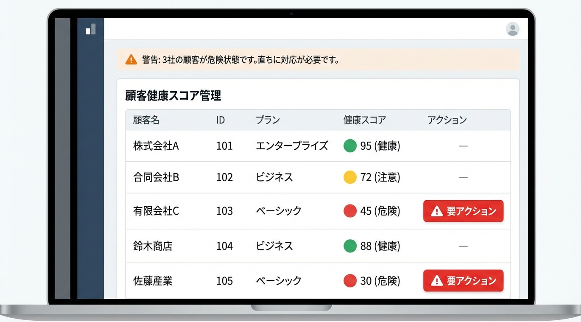The height and width of the screenshot is (322, 581).
Task: Open the user profile avatar
Action: tap(512, 29)
